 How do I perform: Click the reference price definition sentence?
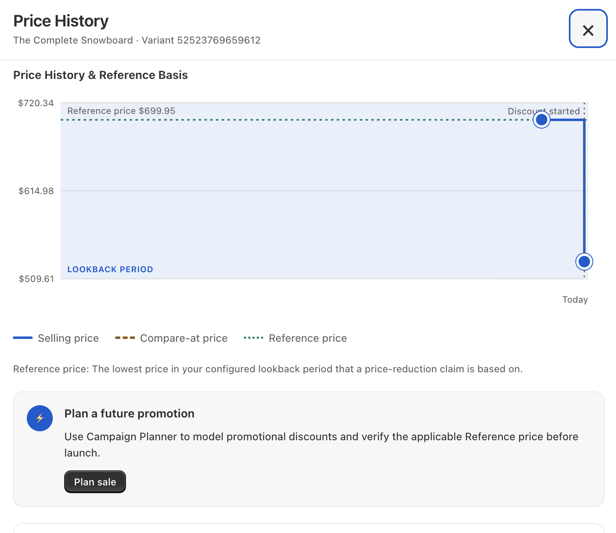click(268, 369)
